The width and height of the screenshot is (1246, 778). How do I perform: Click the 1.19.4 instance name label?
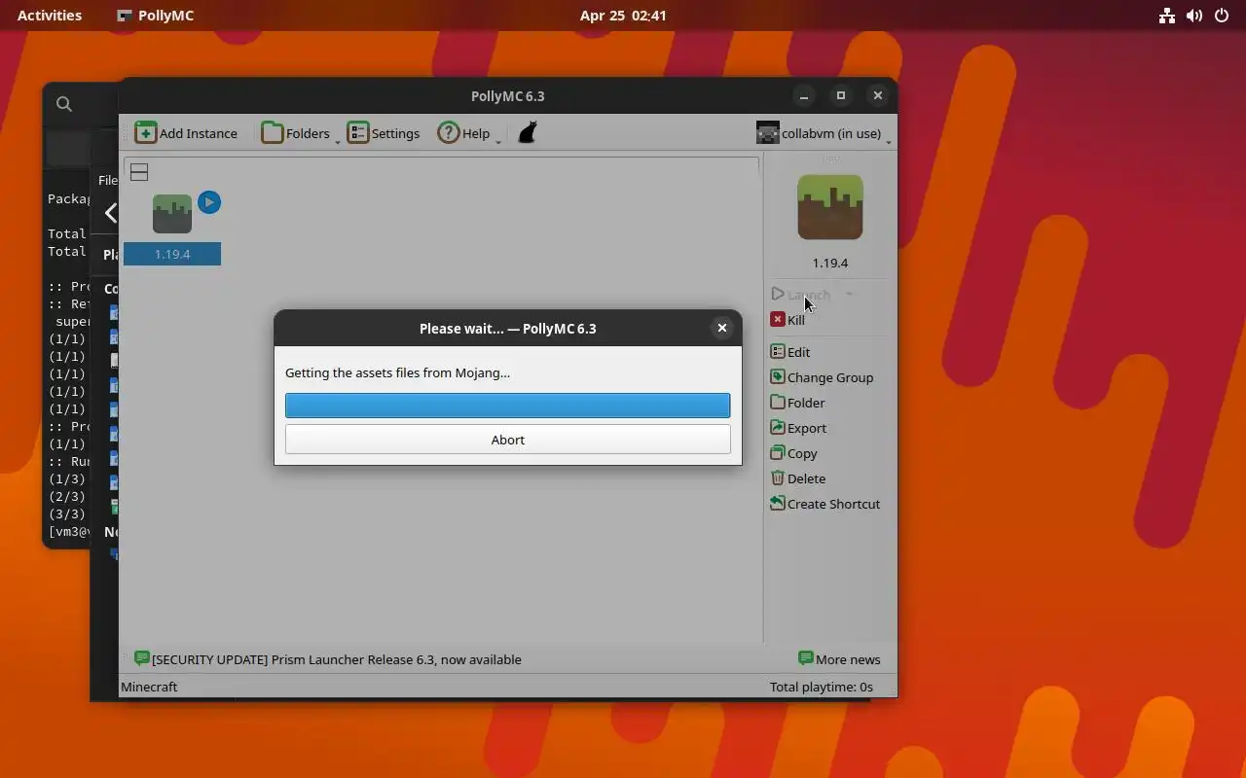(x=172, y=254)
